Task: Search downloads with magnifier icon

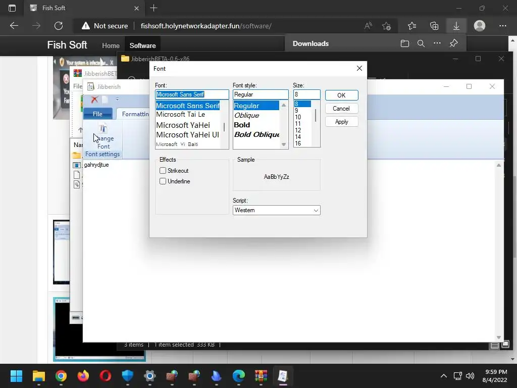Action: (421, 43)
